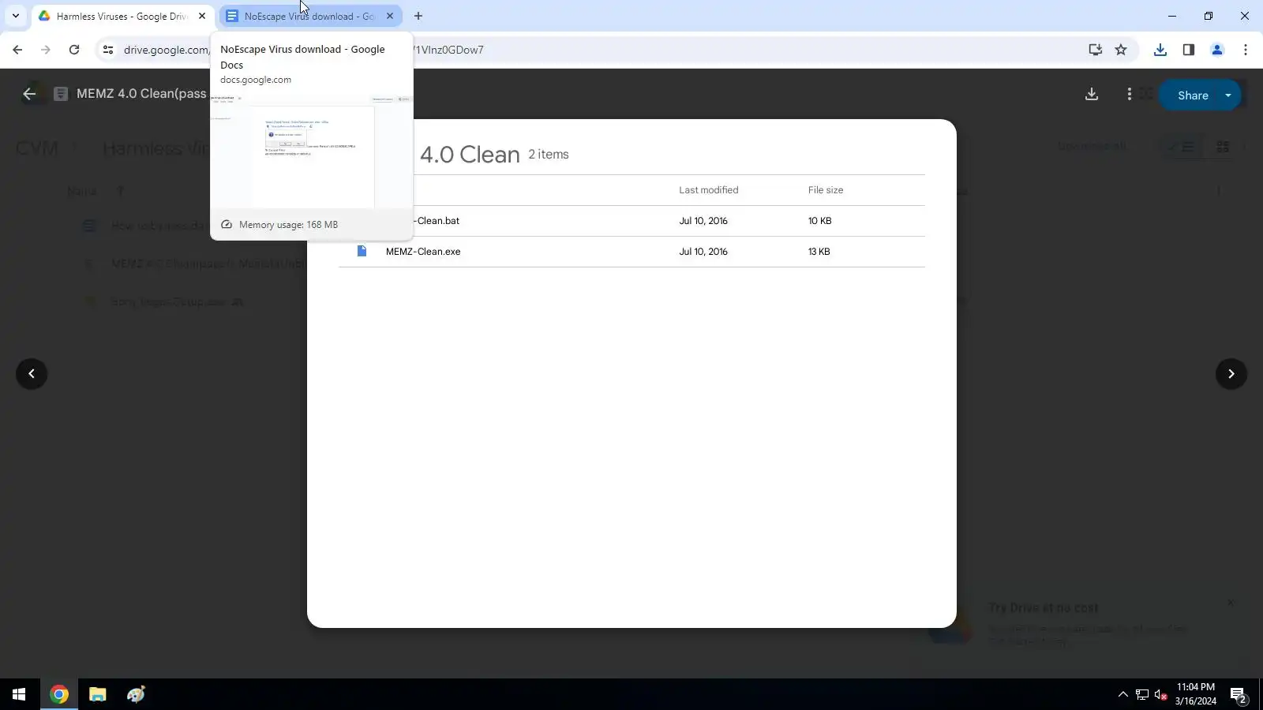Go to the next file in preview
The image size is (1263, 710).
click(x=1231, y=374)
